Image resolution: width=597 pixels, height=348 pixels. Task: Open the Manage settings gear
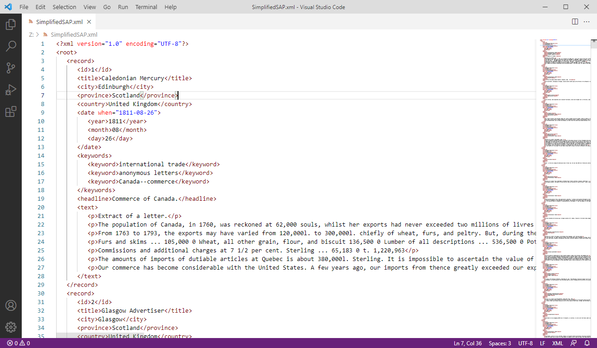click(11, 327)
